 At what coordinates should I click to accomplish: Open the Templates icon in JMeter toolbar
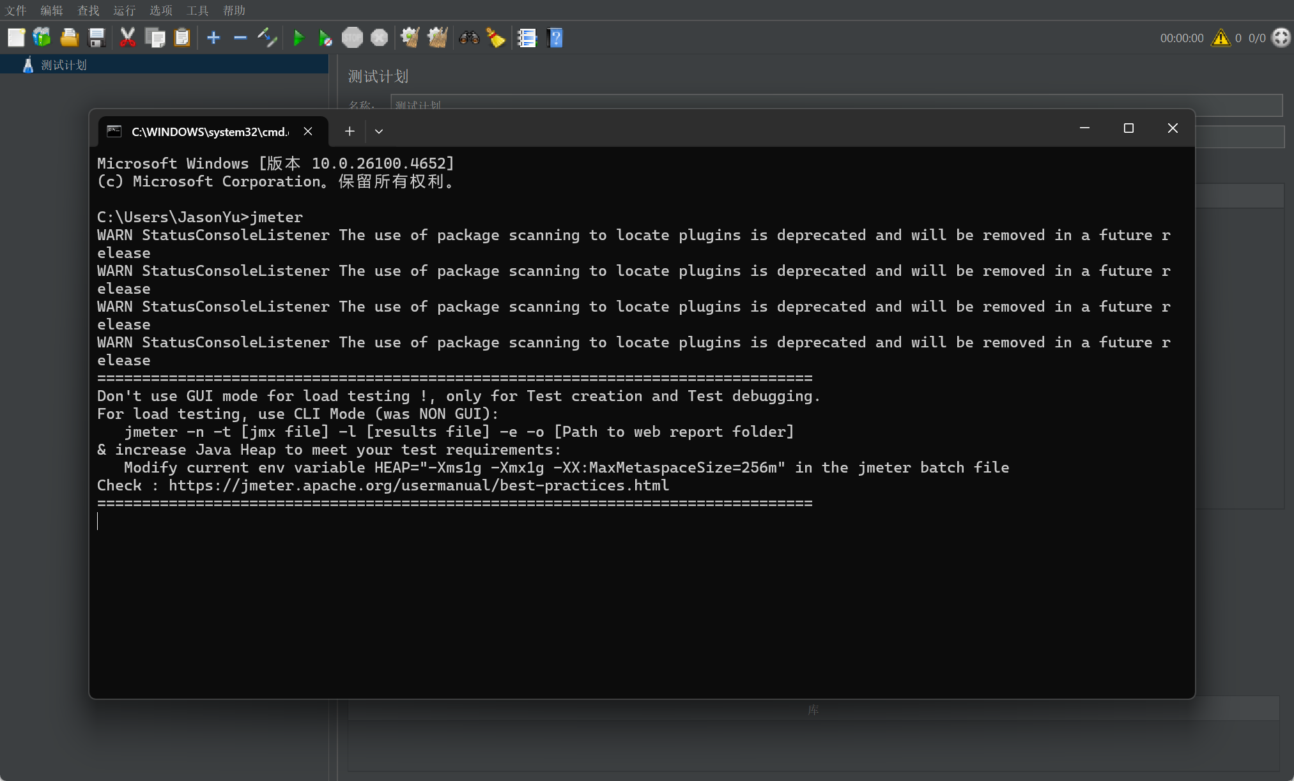(42, 38)
